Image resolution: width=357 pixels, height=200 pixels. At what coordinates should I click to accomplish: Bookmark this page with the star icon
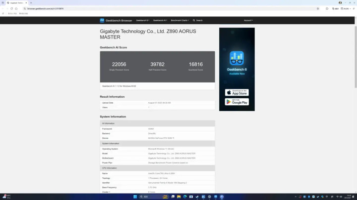[318, 8]
